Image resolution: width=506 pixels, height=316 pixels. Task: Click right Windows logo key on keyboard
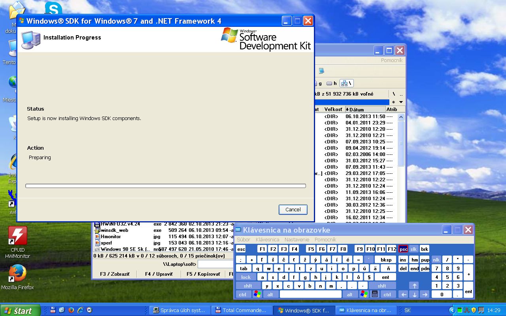pos(364,294)
